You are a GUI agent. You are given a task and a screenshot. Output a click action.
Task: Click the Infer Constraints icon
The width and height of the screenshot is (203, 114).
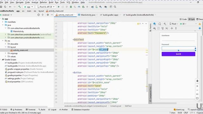click(167, 28)
